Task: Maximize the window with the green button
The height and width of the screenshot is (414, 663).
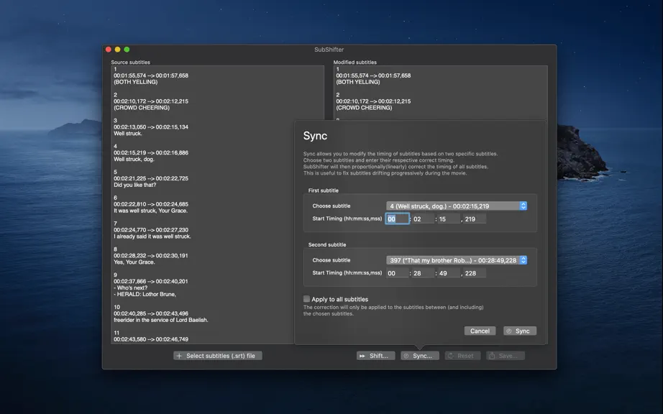Action: (x=127, y=50)
